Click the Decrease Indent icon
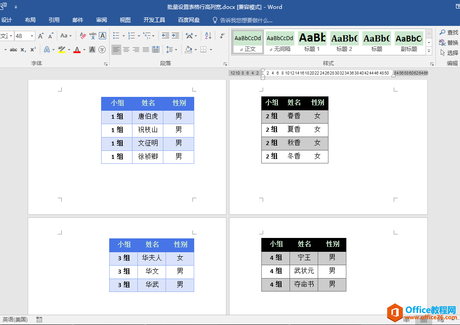Viewport: 460px width, 325px height. [166, 36]
